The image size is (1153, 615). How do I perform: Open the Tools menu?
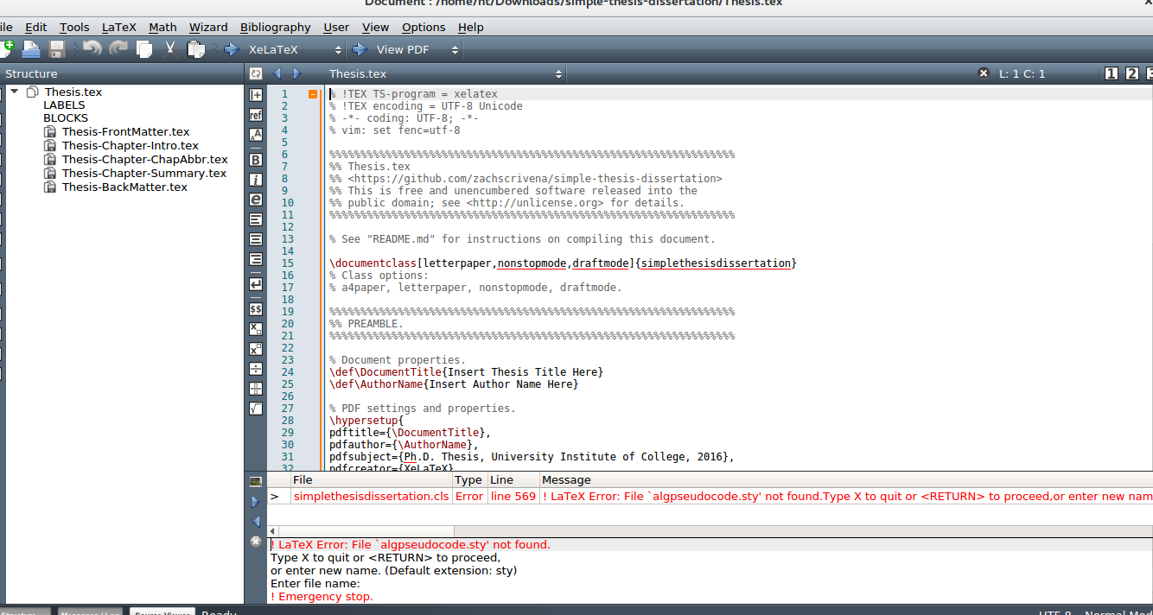point(74,27)
